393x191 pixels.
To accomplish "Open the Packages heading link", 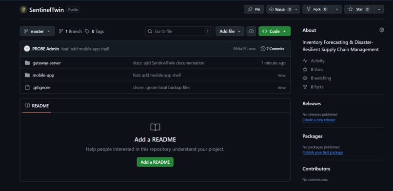I will 312,136.
